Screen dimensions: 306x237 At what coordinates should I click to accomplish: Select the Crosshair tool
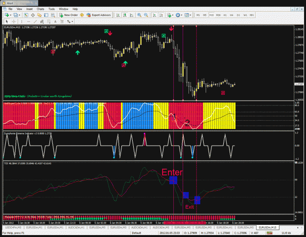pos(14,22)
